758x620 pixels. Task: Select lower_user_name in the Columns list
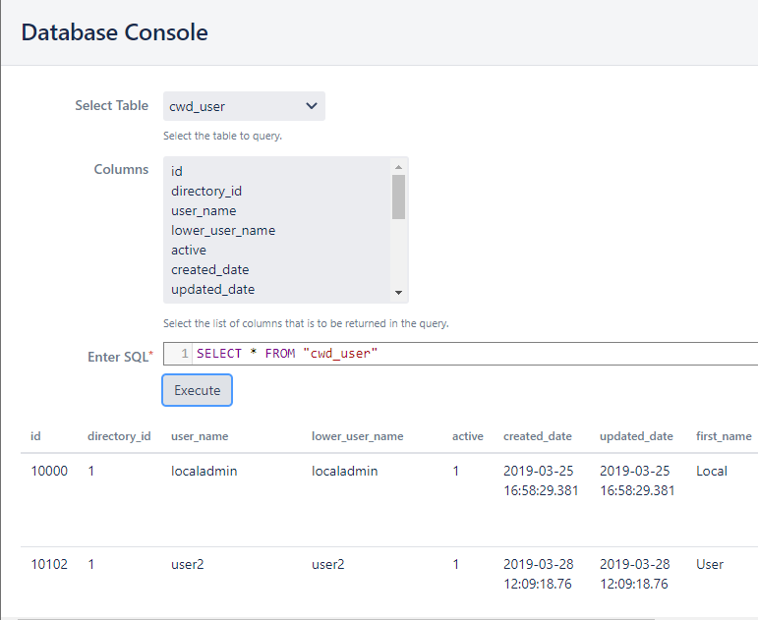coord(223,231)
